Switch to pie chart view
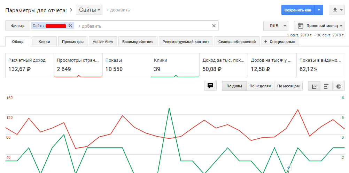 click(x=338, y=86)
